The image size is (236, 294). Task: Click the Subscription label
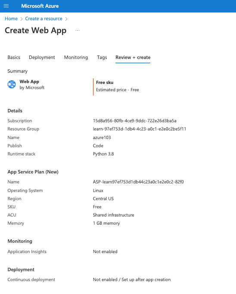pyautogui.click(x=20, y=121)
